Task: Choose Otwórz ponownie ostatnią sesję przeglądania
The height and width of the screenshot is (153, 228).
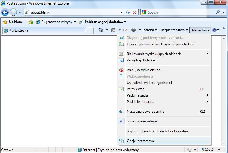Action: 164,44
